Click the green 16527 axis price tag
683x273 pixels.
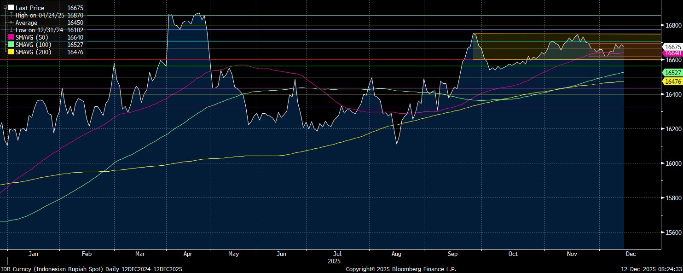(673, 73)
